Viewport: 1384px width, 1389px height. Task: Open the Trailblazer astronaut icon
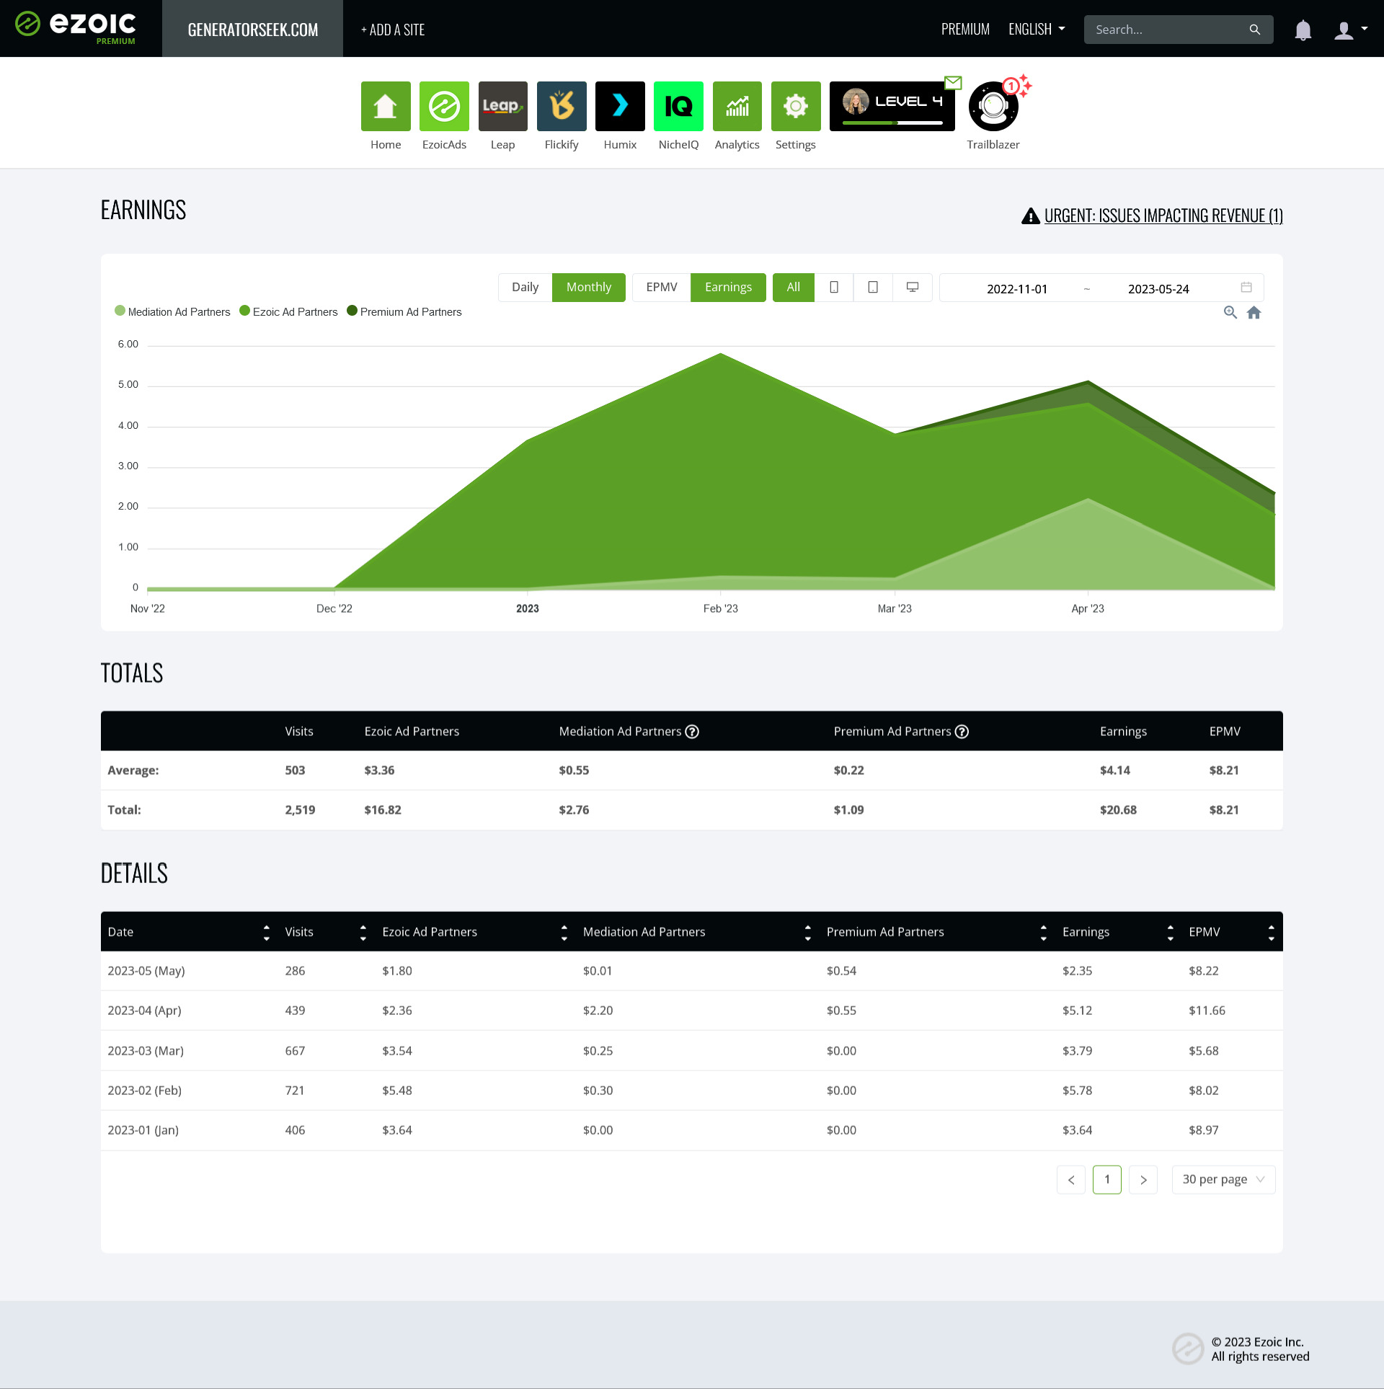[x=993, y=107]
